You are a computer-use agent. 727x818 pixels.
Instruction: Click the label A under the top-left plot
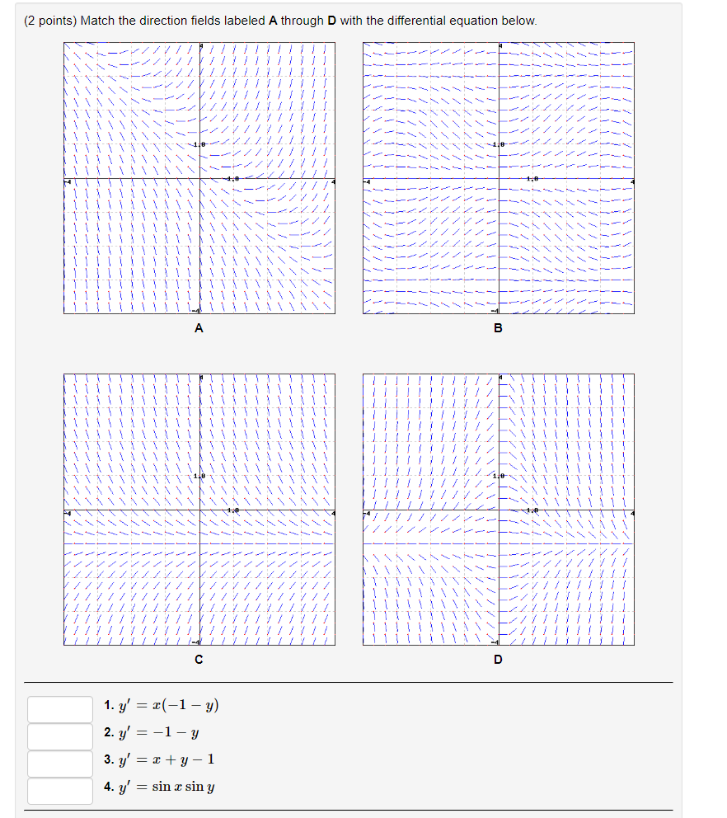(198, 328)
